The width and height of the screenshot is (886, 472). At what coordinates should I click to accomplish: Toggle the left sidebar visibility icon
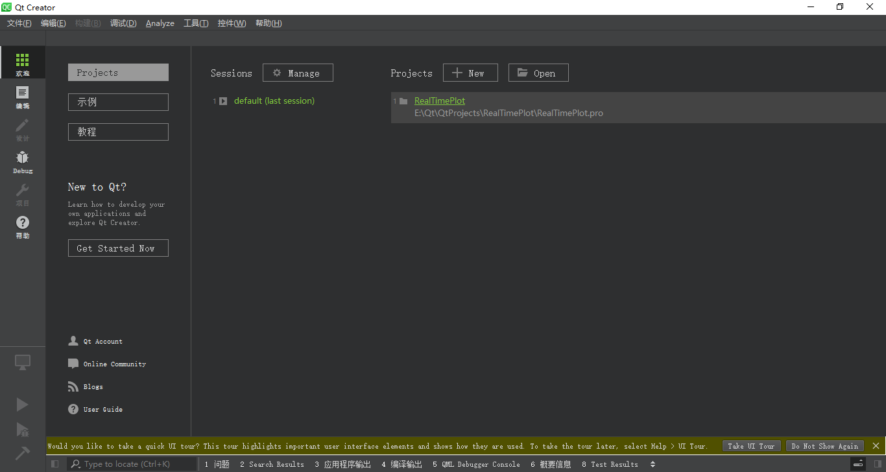point(54,464)
